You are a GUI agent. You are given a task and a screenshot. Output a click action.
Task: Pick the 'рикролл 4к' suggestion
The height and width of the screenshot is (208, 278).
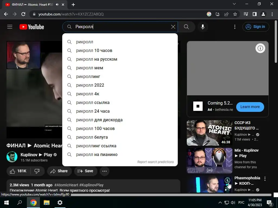(120, 94)
